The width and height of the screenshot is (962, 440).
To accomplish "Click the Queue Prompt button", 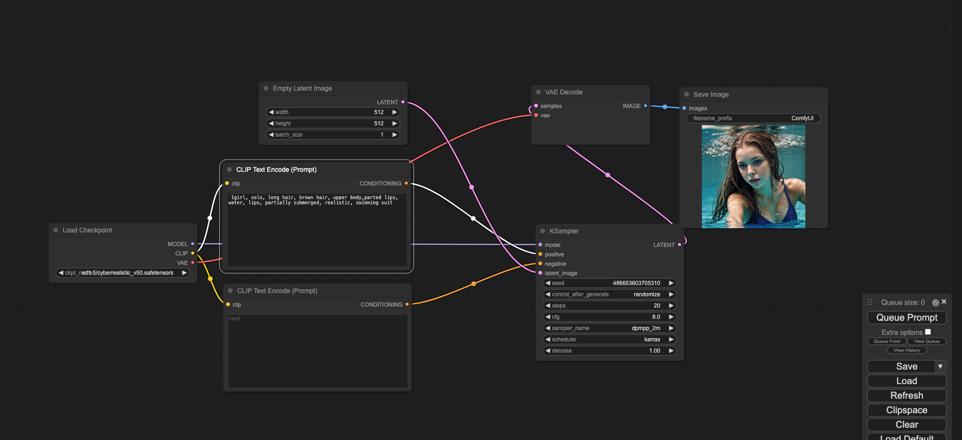I will (906, 317).
